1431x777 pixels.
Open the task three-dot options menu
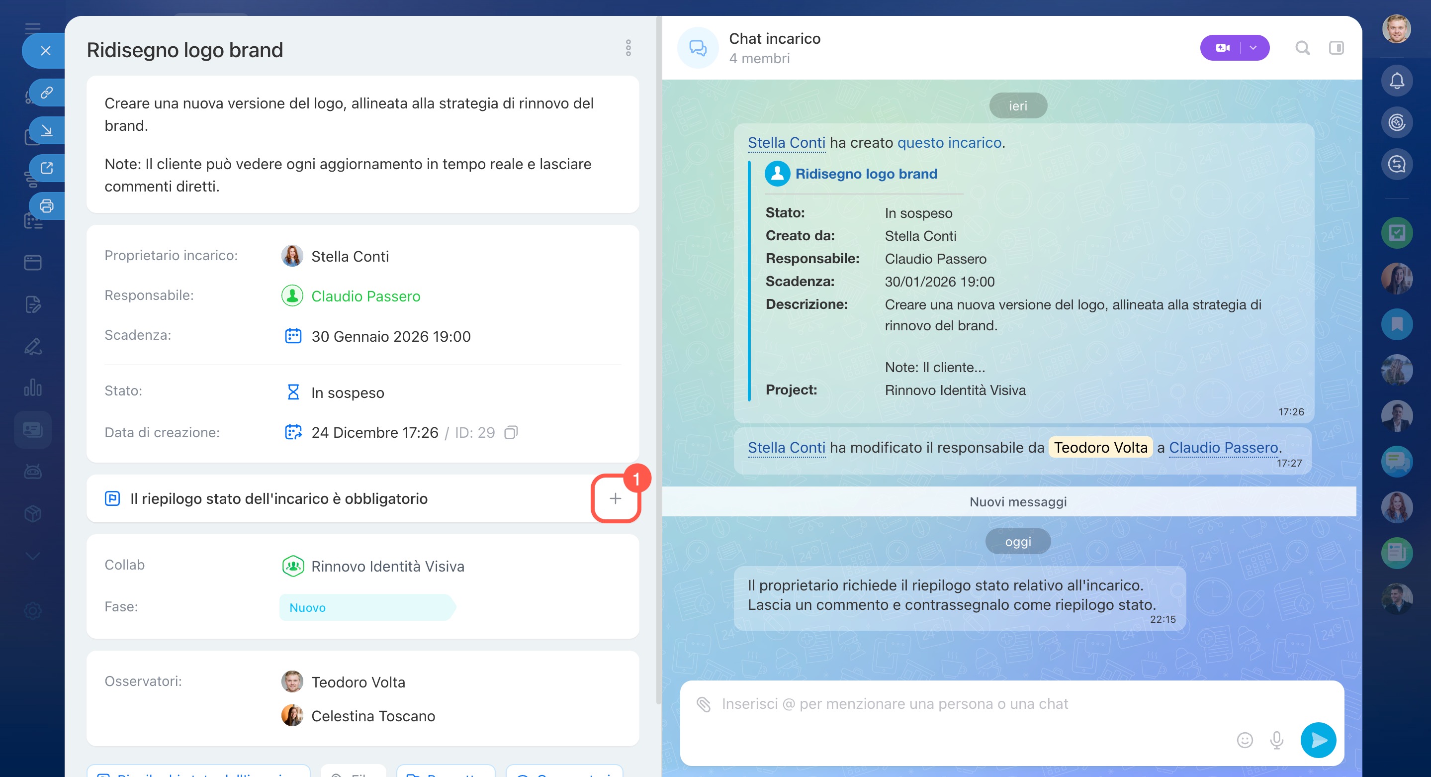click(x=628, y=48)
